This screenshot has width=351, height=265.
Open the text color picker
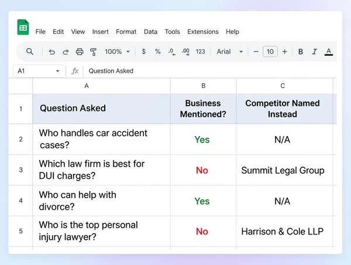pyautogui.click(x=329, y=52)
